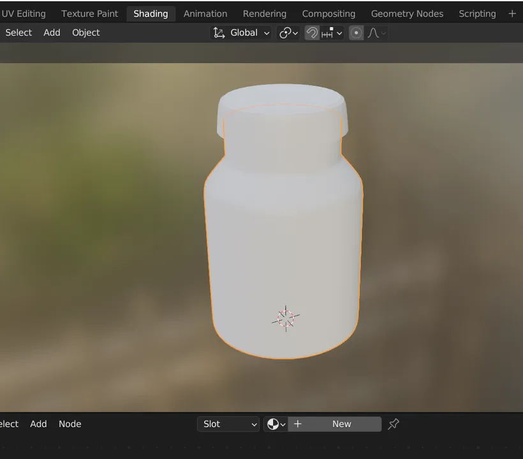Open the node editor Node menu
523x459 pixels.
70,424
